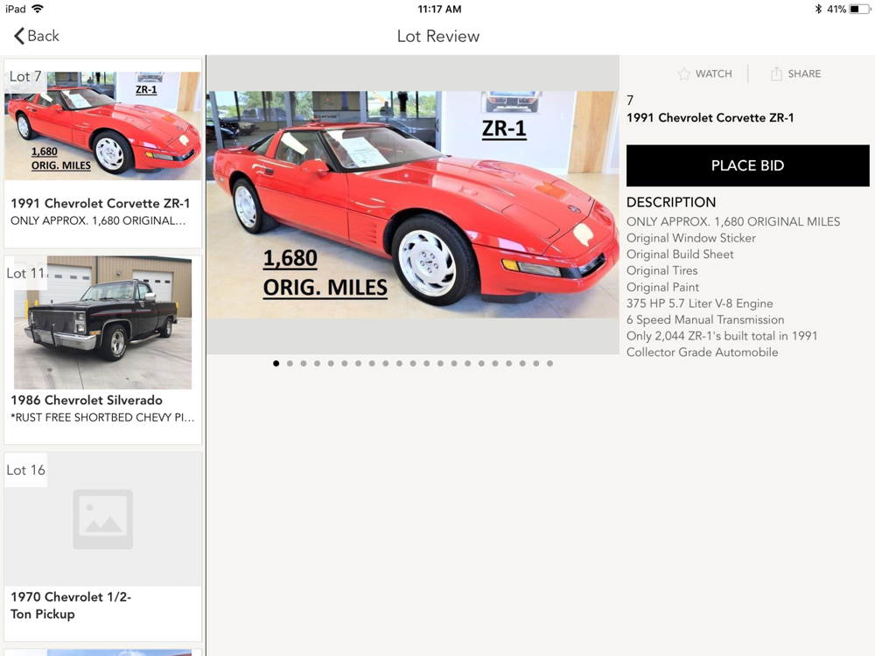Tap the 11:17 AM clock
Viewport: 875px width, 656px height.
tap(439, 9)
